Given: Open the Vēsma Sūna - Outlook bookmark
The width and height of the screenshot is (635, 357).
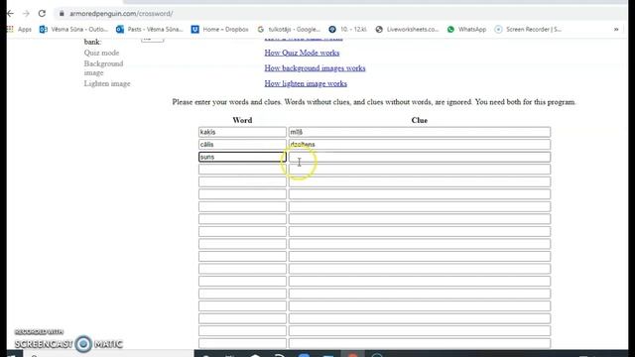Looking at the screenshot, I should coord(73,29).
